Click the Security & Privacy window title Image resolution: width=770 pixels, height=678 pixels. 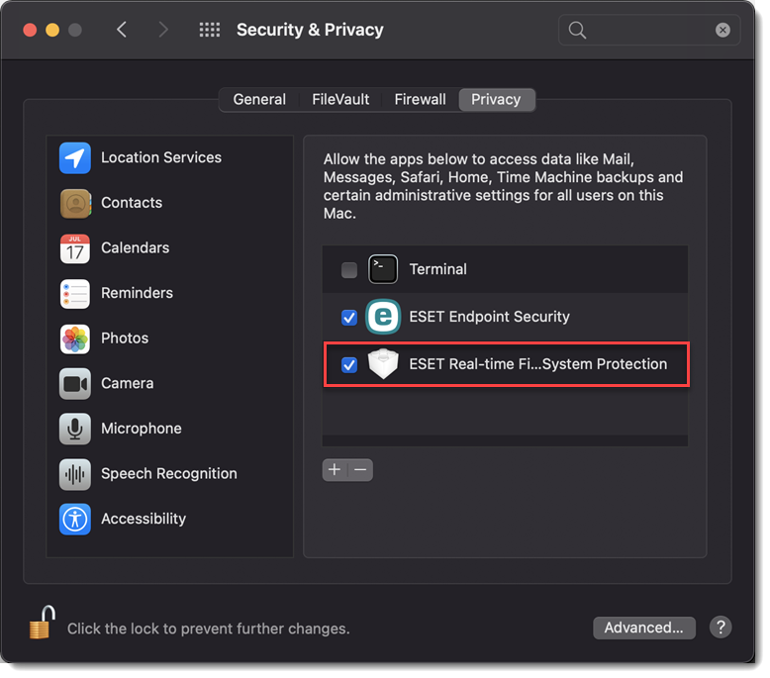click(x=310, y=30)
